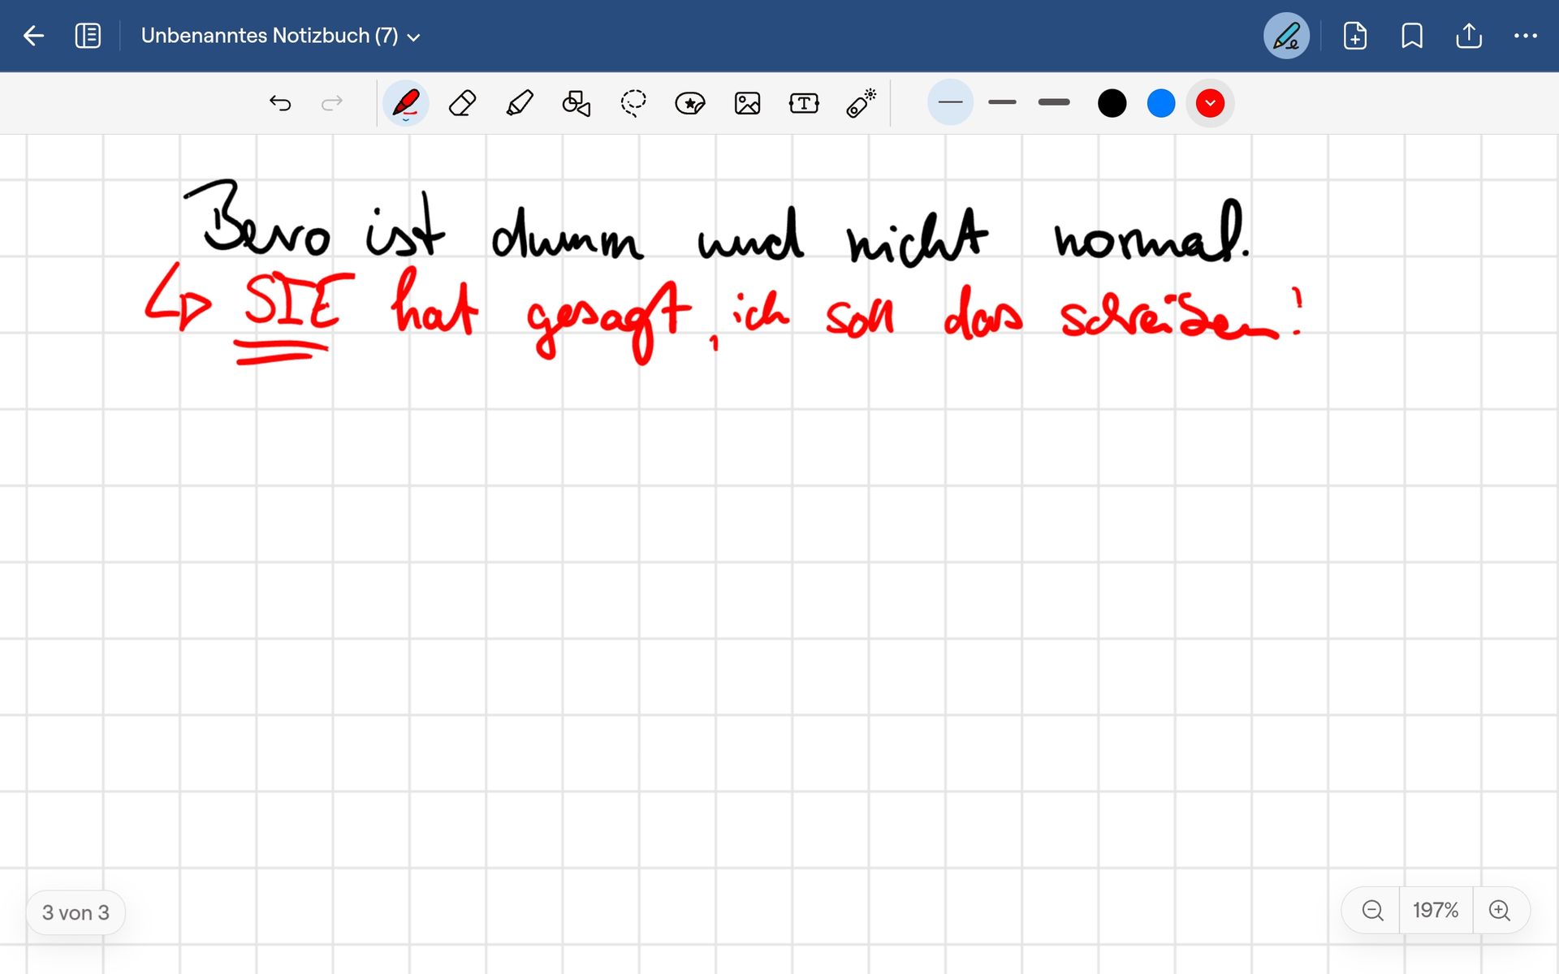This screenshot has height=974, width=1559.
Task: Toggle the pen editing mode button
Action: point(1286,36)
